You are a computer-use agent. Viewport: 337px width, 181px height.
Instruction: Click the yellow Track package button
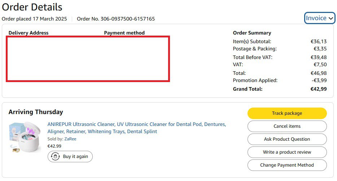coord(287,113)
